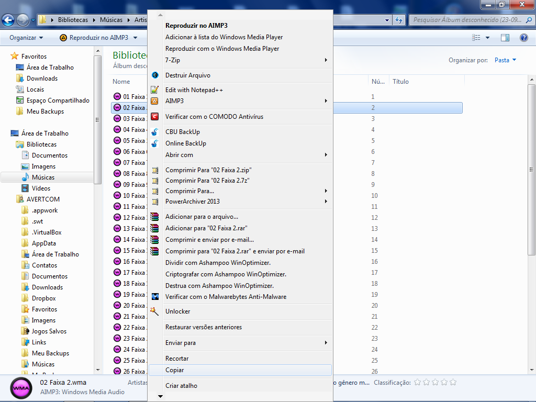Open the address bar history dropdown

click(x=387, y=20)
